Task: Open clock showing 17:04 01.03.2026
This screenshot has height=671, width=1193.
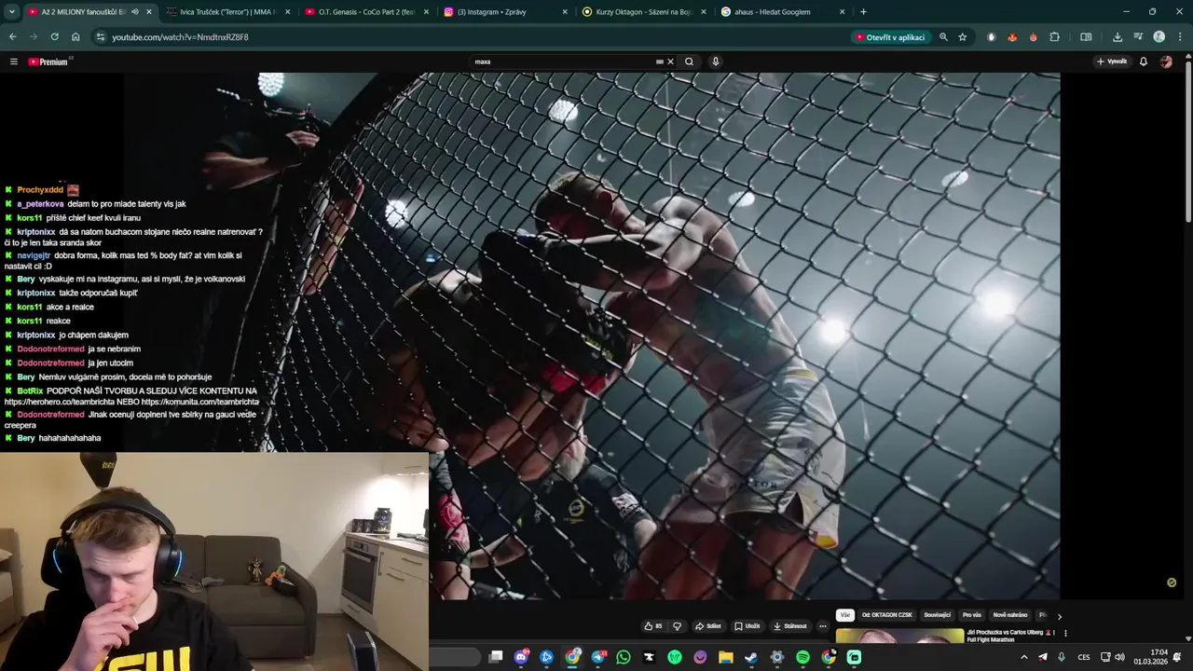Action: 1151,657
